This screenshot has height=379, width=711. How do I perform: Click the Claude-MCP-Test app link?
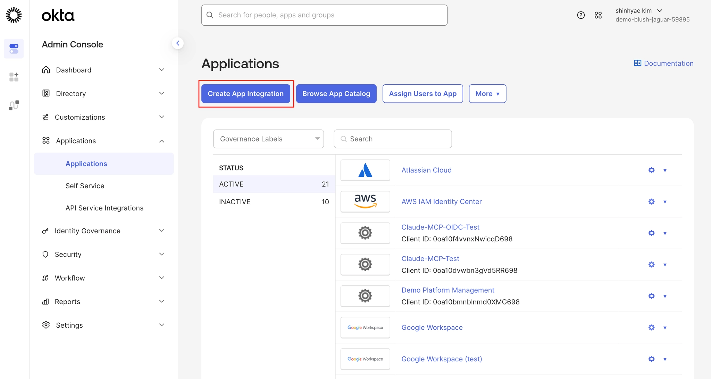coord(430,259)
